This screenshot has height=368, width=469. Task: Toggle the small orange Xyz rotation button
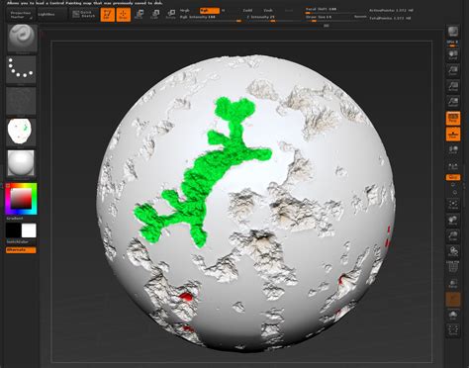tap(453, 177)
